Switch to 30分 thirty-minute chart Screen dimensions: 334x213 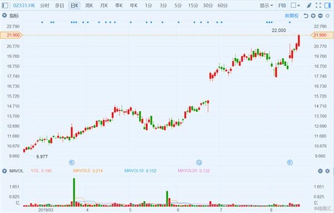coord(208,6)
